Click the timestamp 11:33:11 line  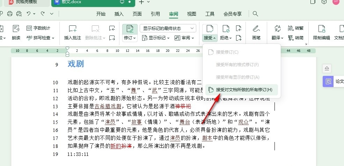click(x=78, y=154)
